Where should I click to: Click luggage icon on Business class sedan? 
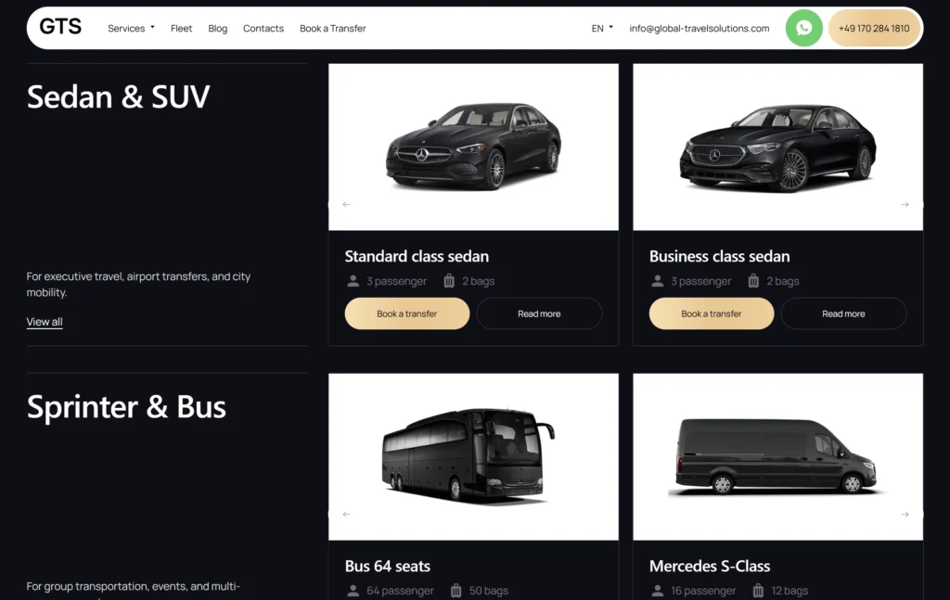[753, 281]
